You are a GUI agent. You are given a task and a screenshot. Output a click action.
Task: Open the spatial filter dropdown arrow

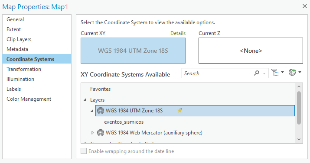[282, 72]
